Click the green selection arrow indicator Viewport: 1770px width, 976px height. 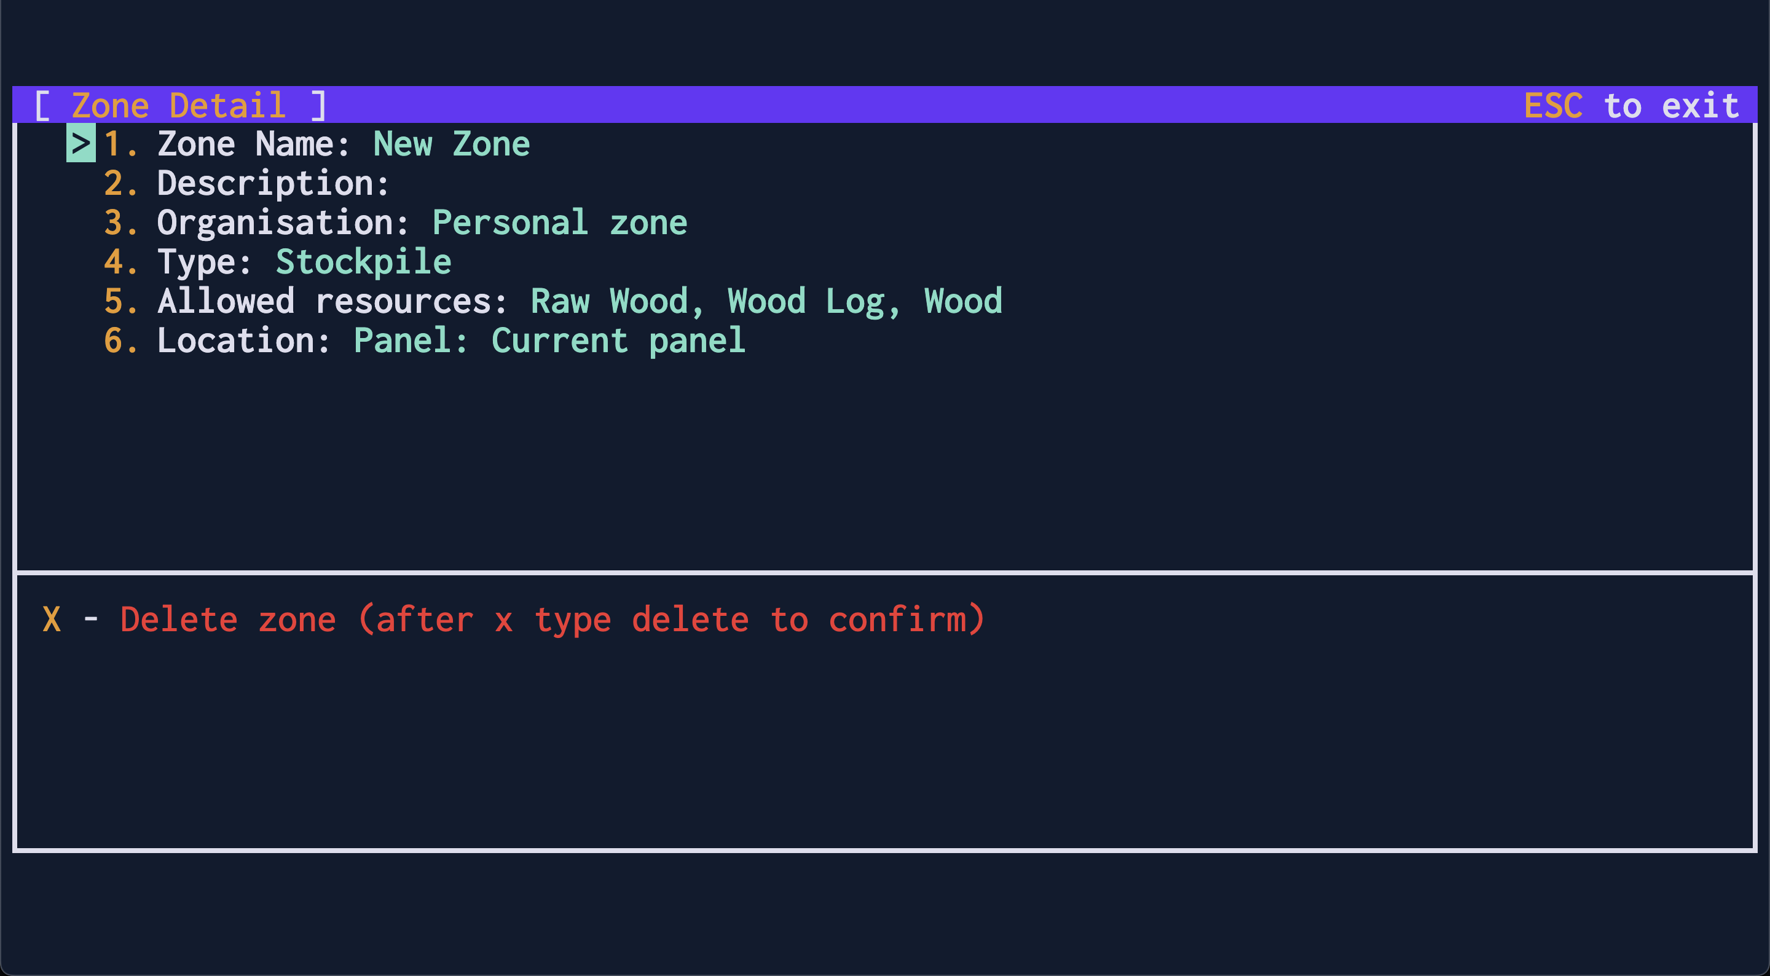click(x=82, y=143)
